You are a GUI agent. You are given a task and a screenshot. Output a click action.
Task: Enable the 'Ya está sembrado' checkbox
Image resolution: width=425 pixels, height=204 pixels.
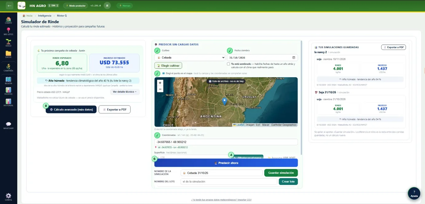[x=228, y=64]
